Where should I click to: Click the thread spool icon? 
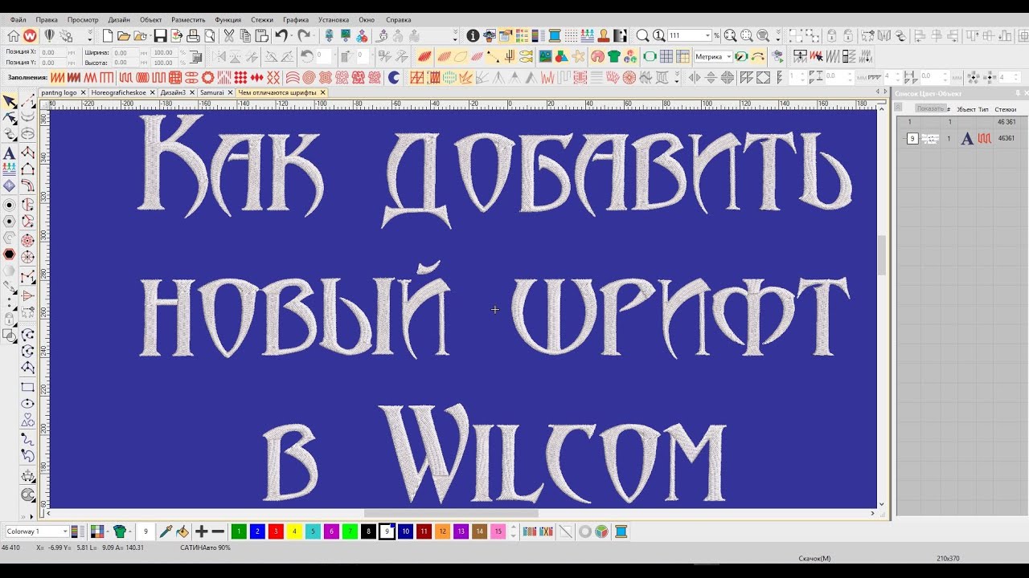point(554,35)
